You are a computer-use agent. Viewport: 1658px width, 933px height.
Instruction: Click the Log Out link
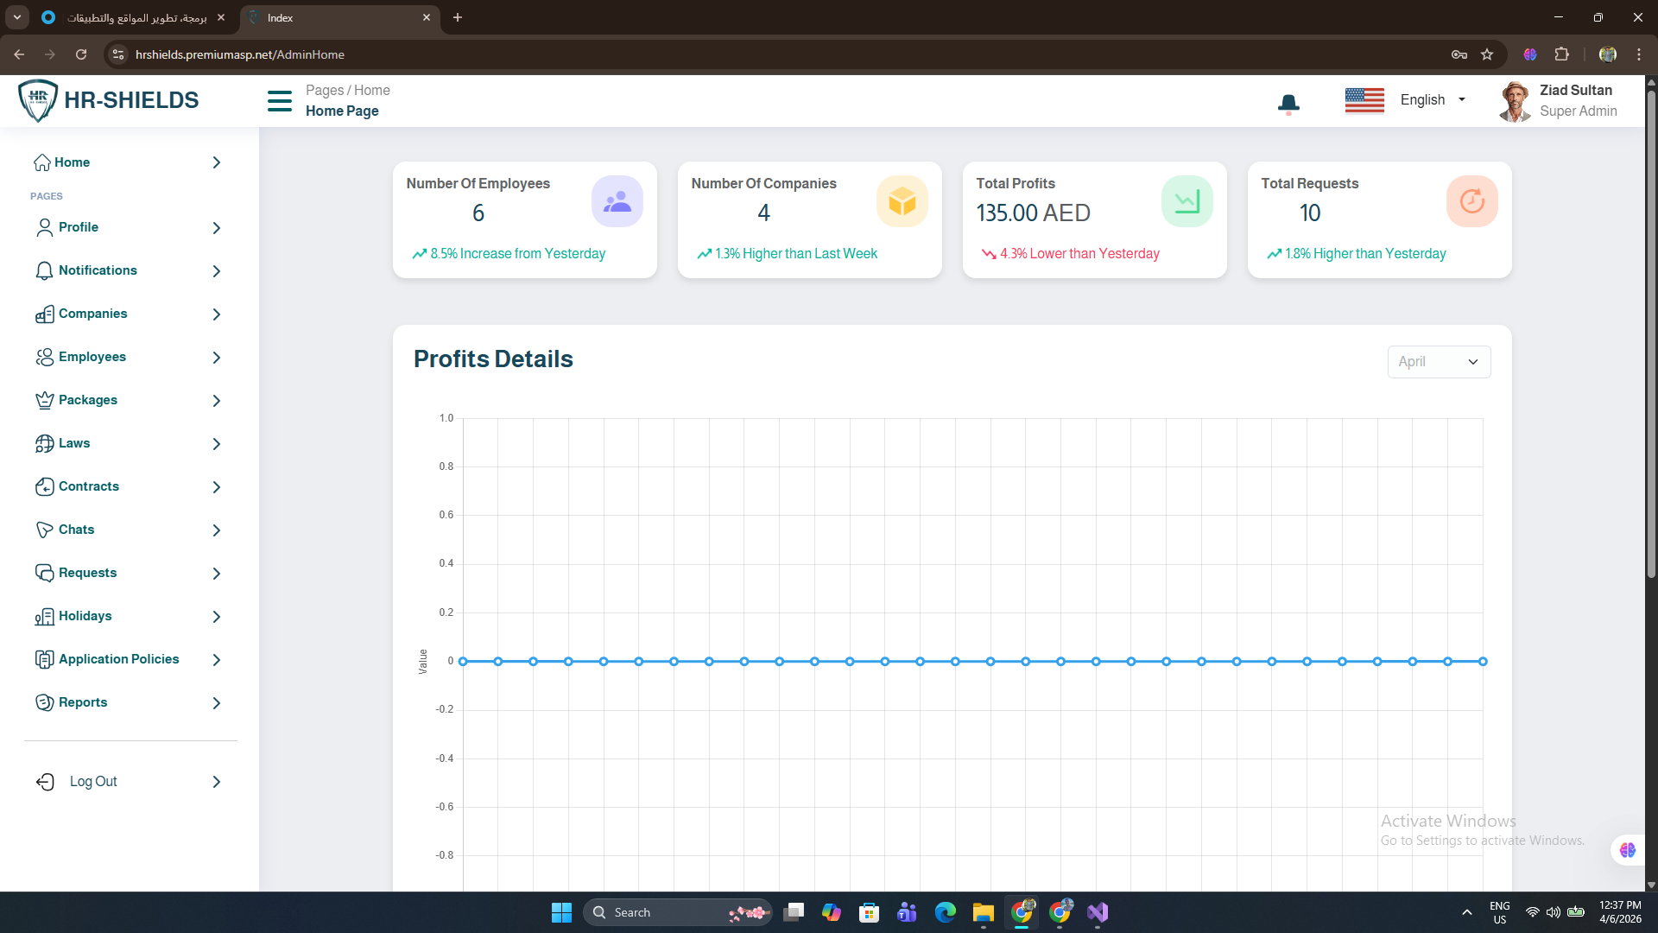[x=93, y=782]
